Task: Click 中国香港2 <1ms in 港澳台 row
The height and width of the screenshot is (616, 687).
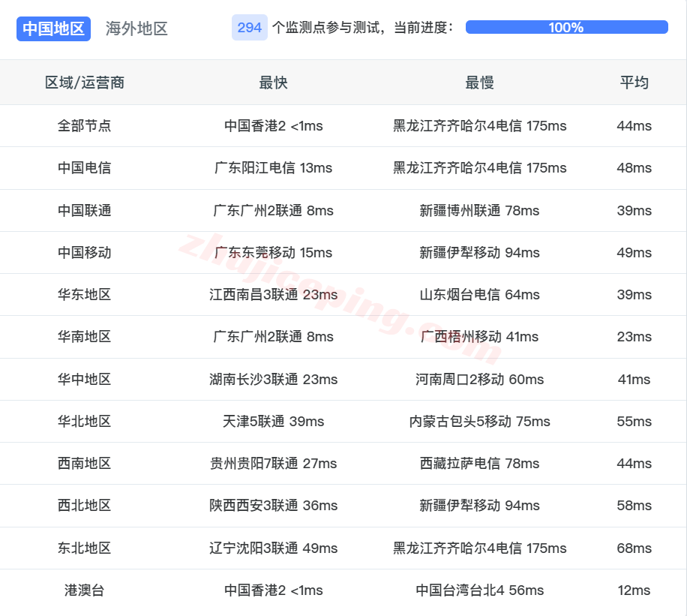Action: [x=274, y=590]
